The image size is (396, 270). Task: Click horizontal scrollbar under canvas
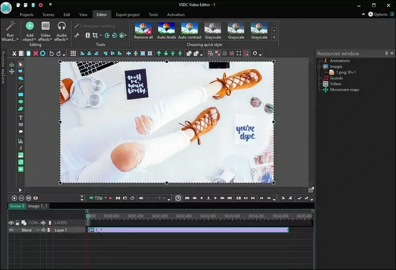click(167, 190)
